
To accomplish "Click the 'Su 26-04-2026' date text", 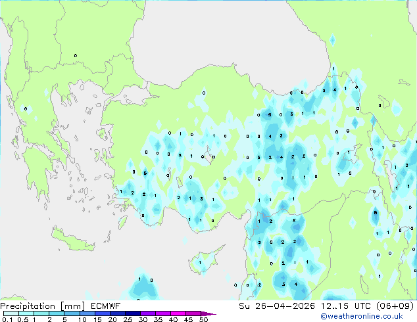I will (x=277, y=306).
